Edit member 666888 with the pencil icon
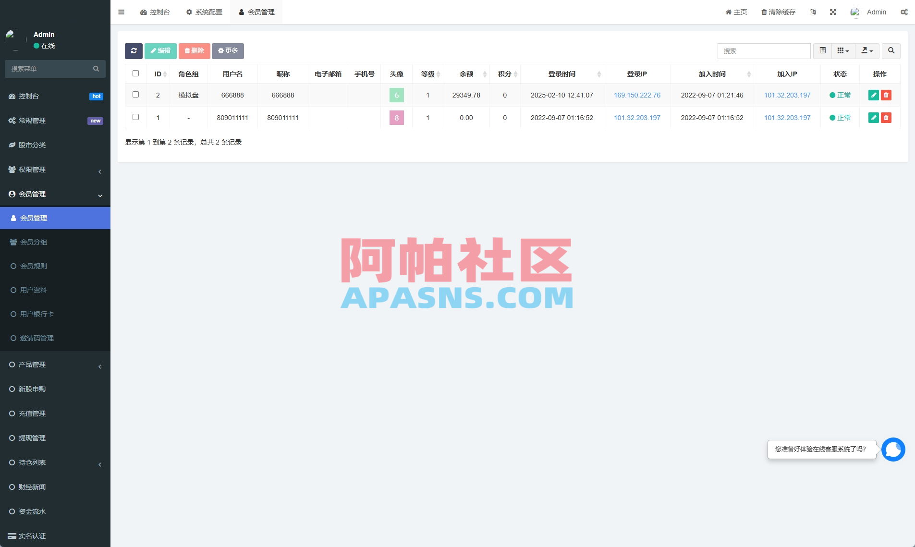Viewport: 915px width, 547px height. [x=873, y=95]
